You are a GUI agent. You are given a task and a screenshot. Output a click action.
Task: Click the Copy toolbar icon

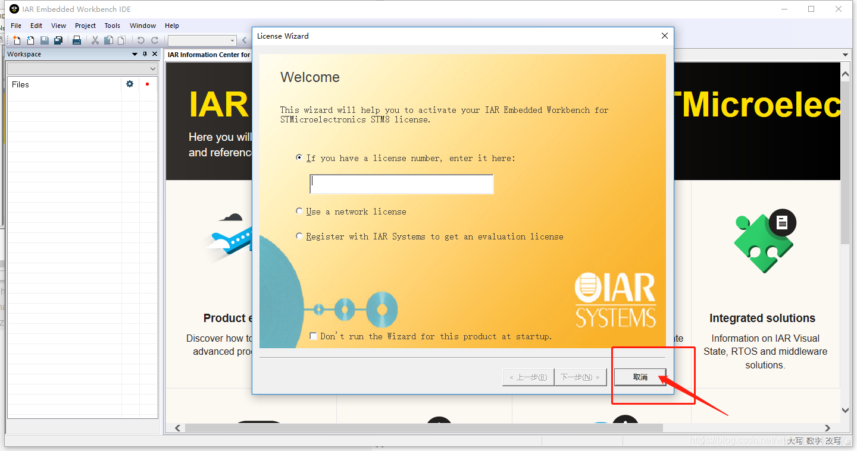point(108,40)
